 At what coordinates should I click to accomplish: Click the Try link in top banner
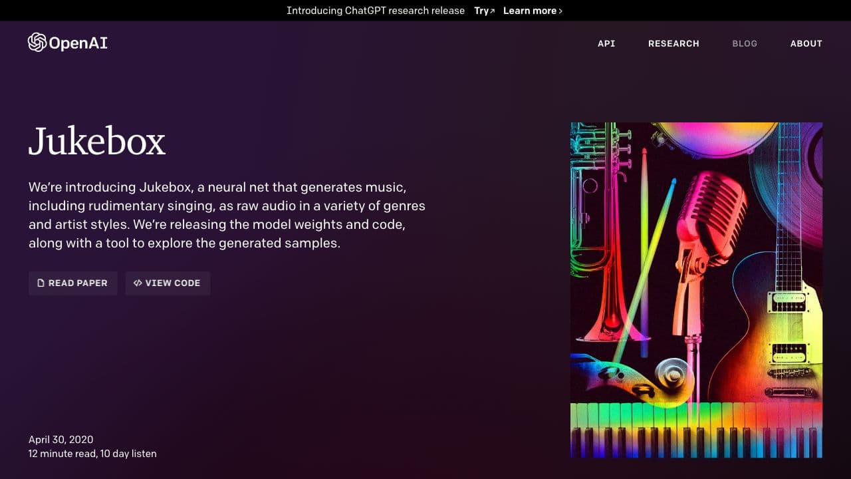(x=481, y=11)
